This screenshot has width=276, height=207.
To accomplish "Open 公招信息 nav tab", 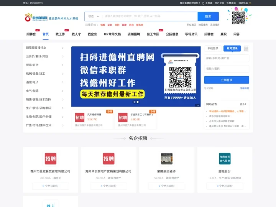I will pyautogui.click(x=172, y=34).
